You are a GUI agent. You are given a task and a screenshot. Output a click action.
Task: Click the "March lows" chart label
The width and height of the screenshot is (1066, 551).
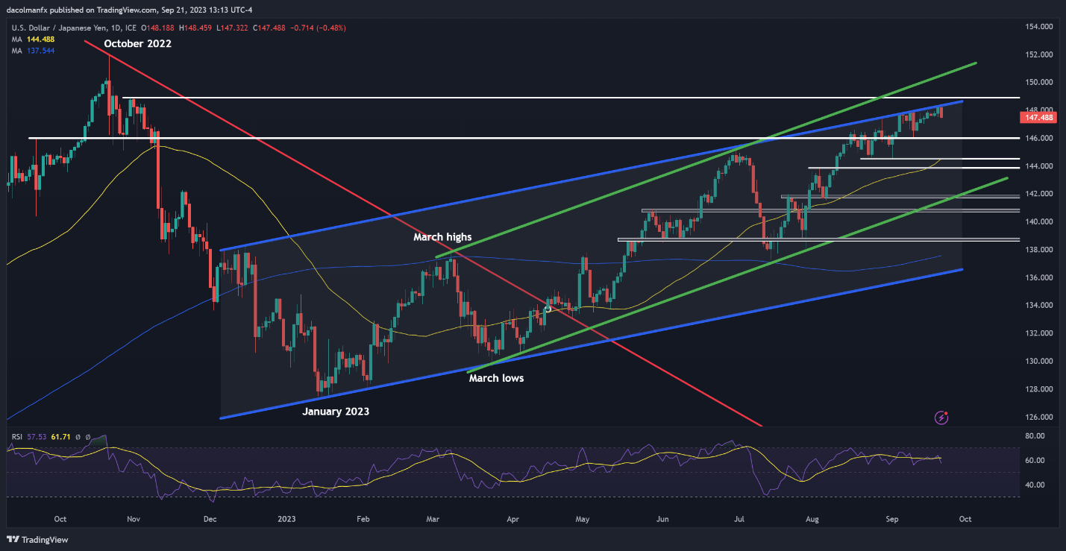pos(495,378)
